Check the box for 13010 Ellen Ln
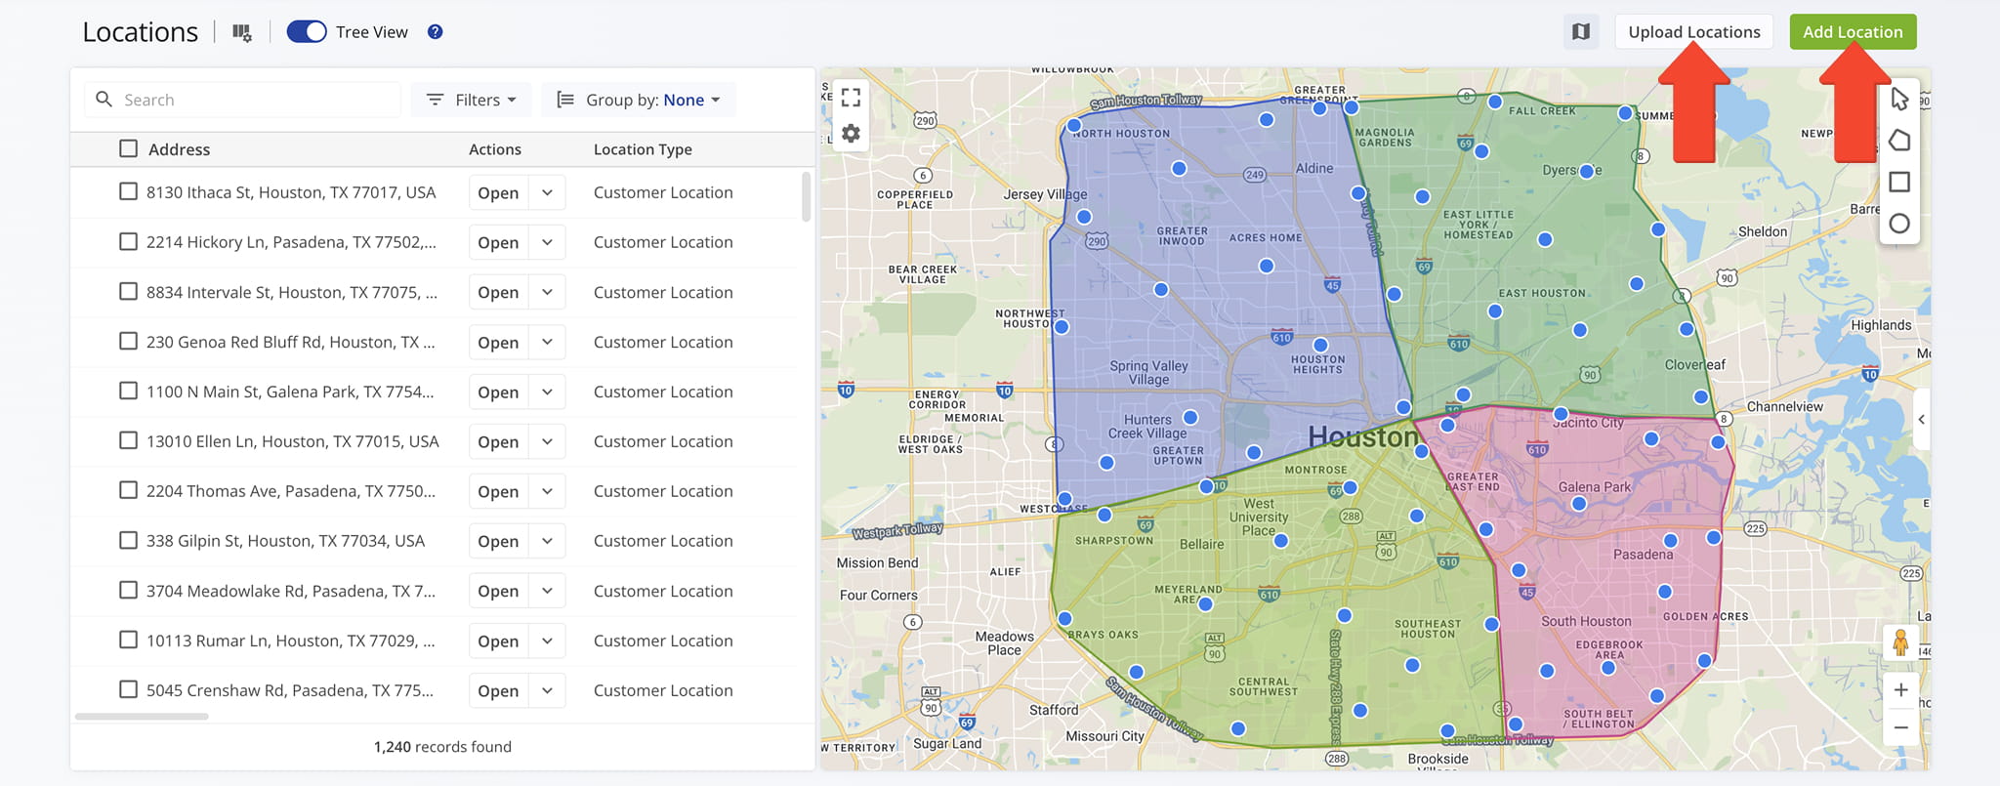 tap(128, 440)
